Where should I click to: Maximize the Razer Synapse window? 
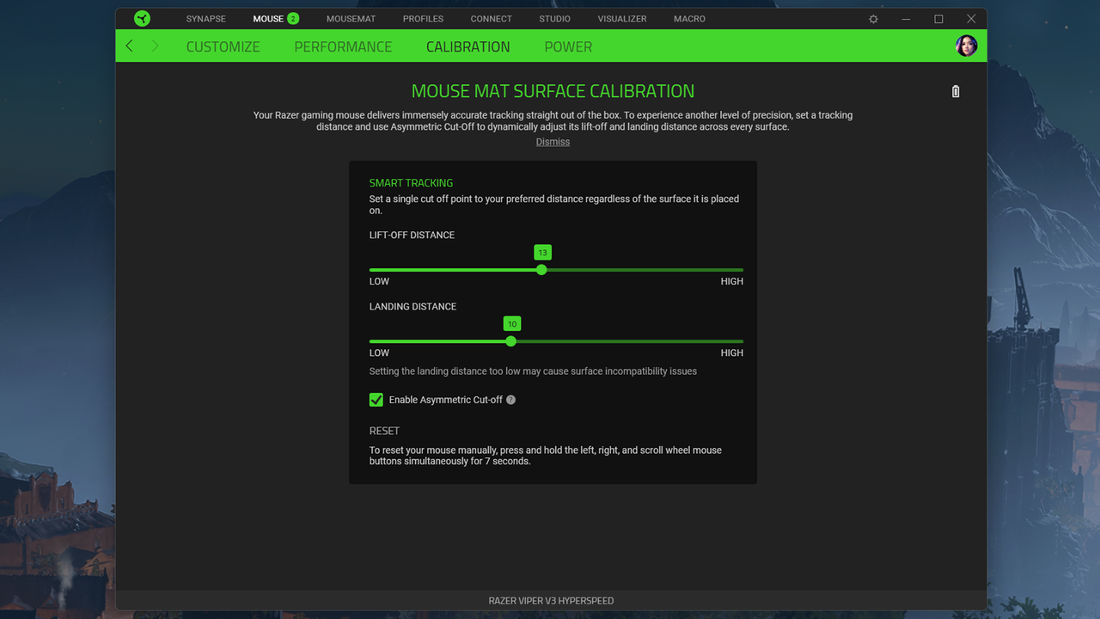point(938,19)
